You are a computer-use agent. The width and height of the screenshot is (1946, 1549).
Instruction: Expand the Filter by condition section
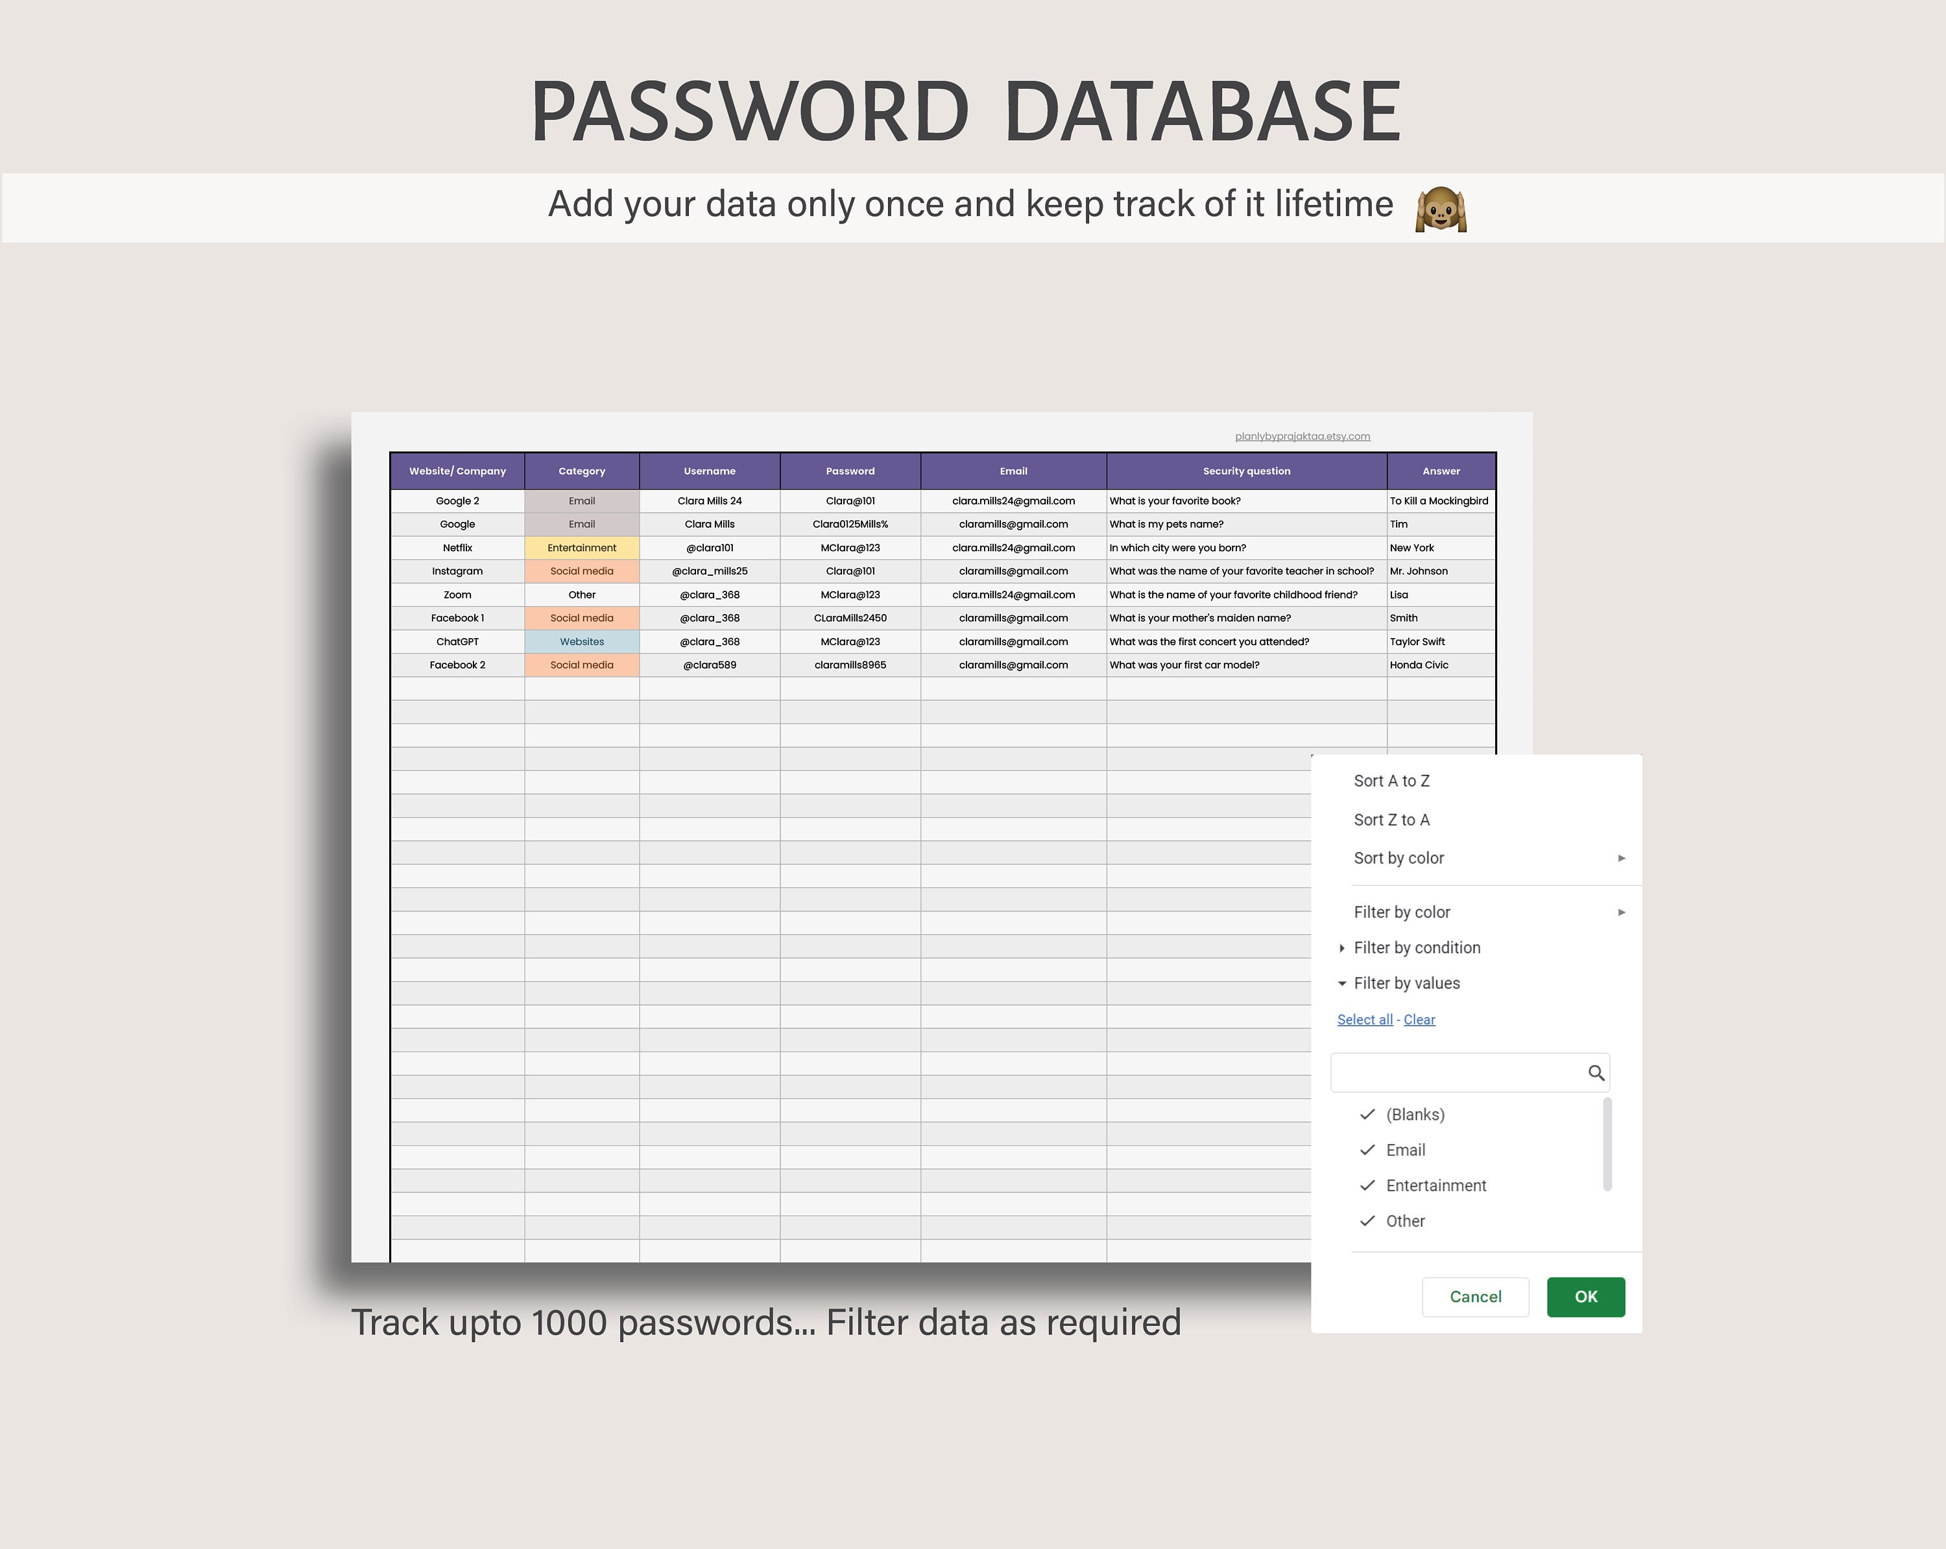[x=1417, y=947]
